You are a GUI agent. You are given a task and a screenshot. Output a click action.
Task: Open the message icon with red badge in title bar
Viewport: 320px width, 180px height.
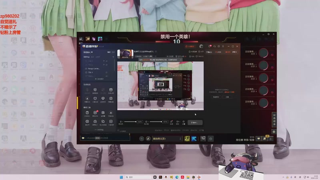(210, 46)
